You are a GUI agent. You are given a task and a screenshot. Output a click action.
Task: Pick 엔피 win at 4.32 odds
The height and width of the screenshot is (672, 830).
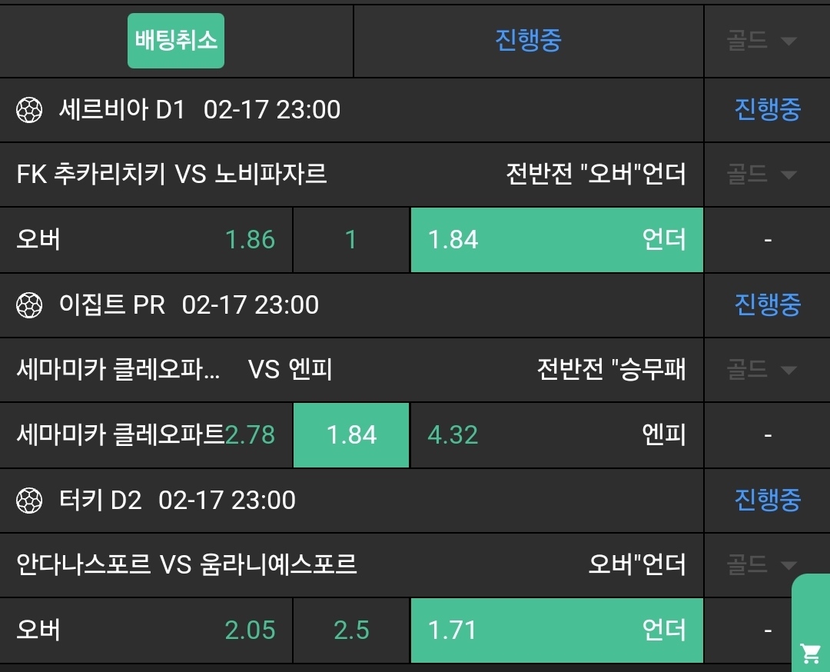pyautogui.click(x=556, y=435)
